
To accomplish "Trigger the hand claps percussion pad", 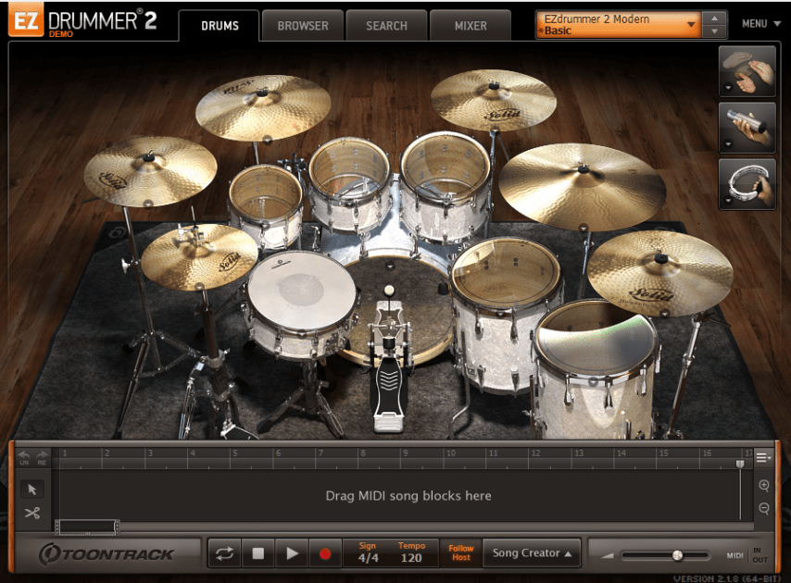I will (x=747, y=72).
